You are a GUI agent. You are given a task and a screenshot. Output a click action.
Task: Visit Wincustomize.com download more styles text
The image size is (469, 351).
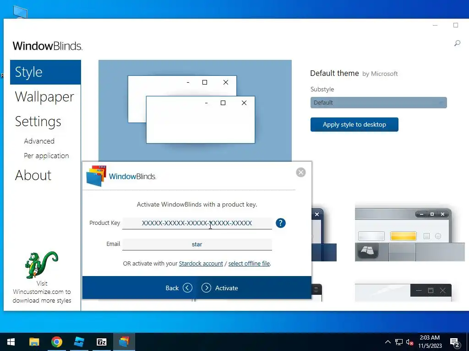(42, 292)
